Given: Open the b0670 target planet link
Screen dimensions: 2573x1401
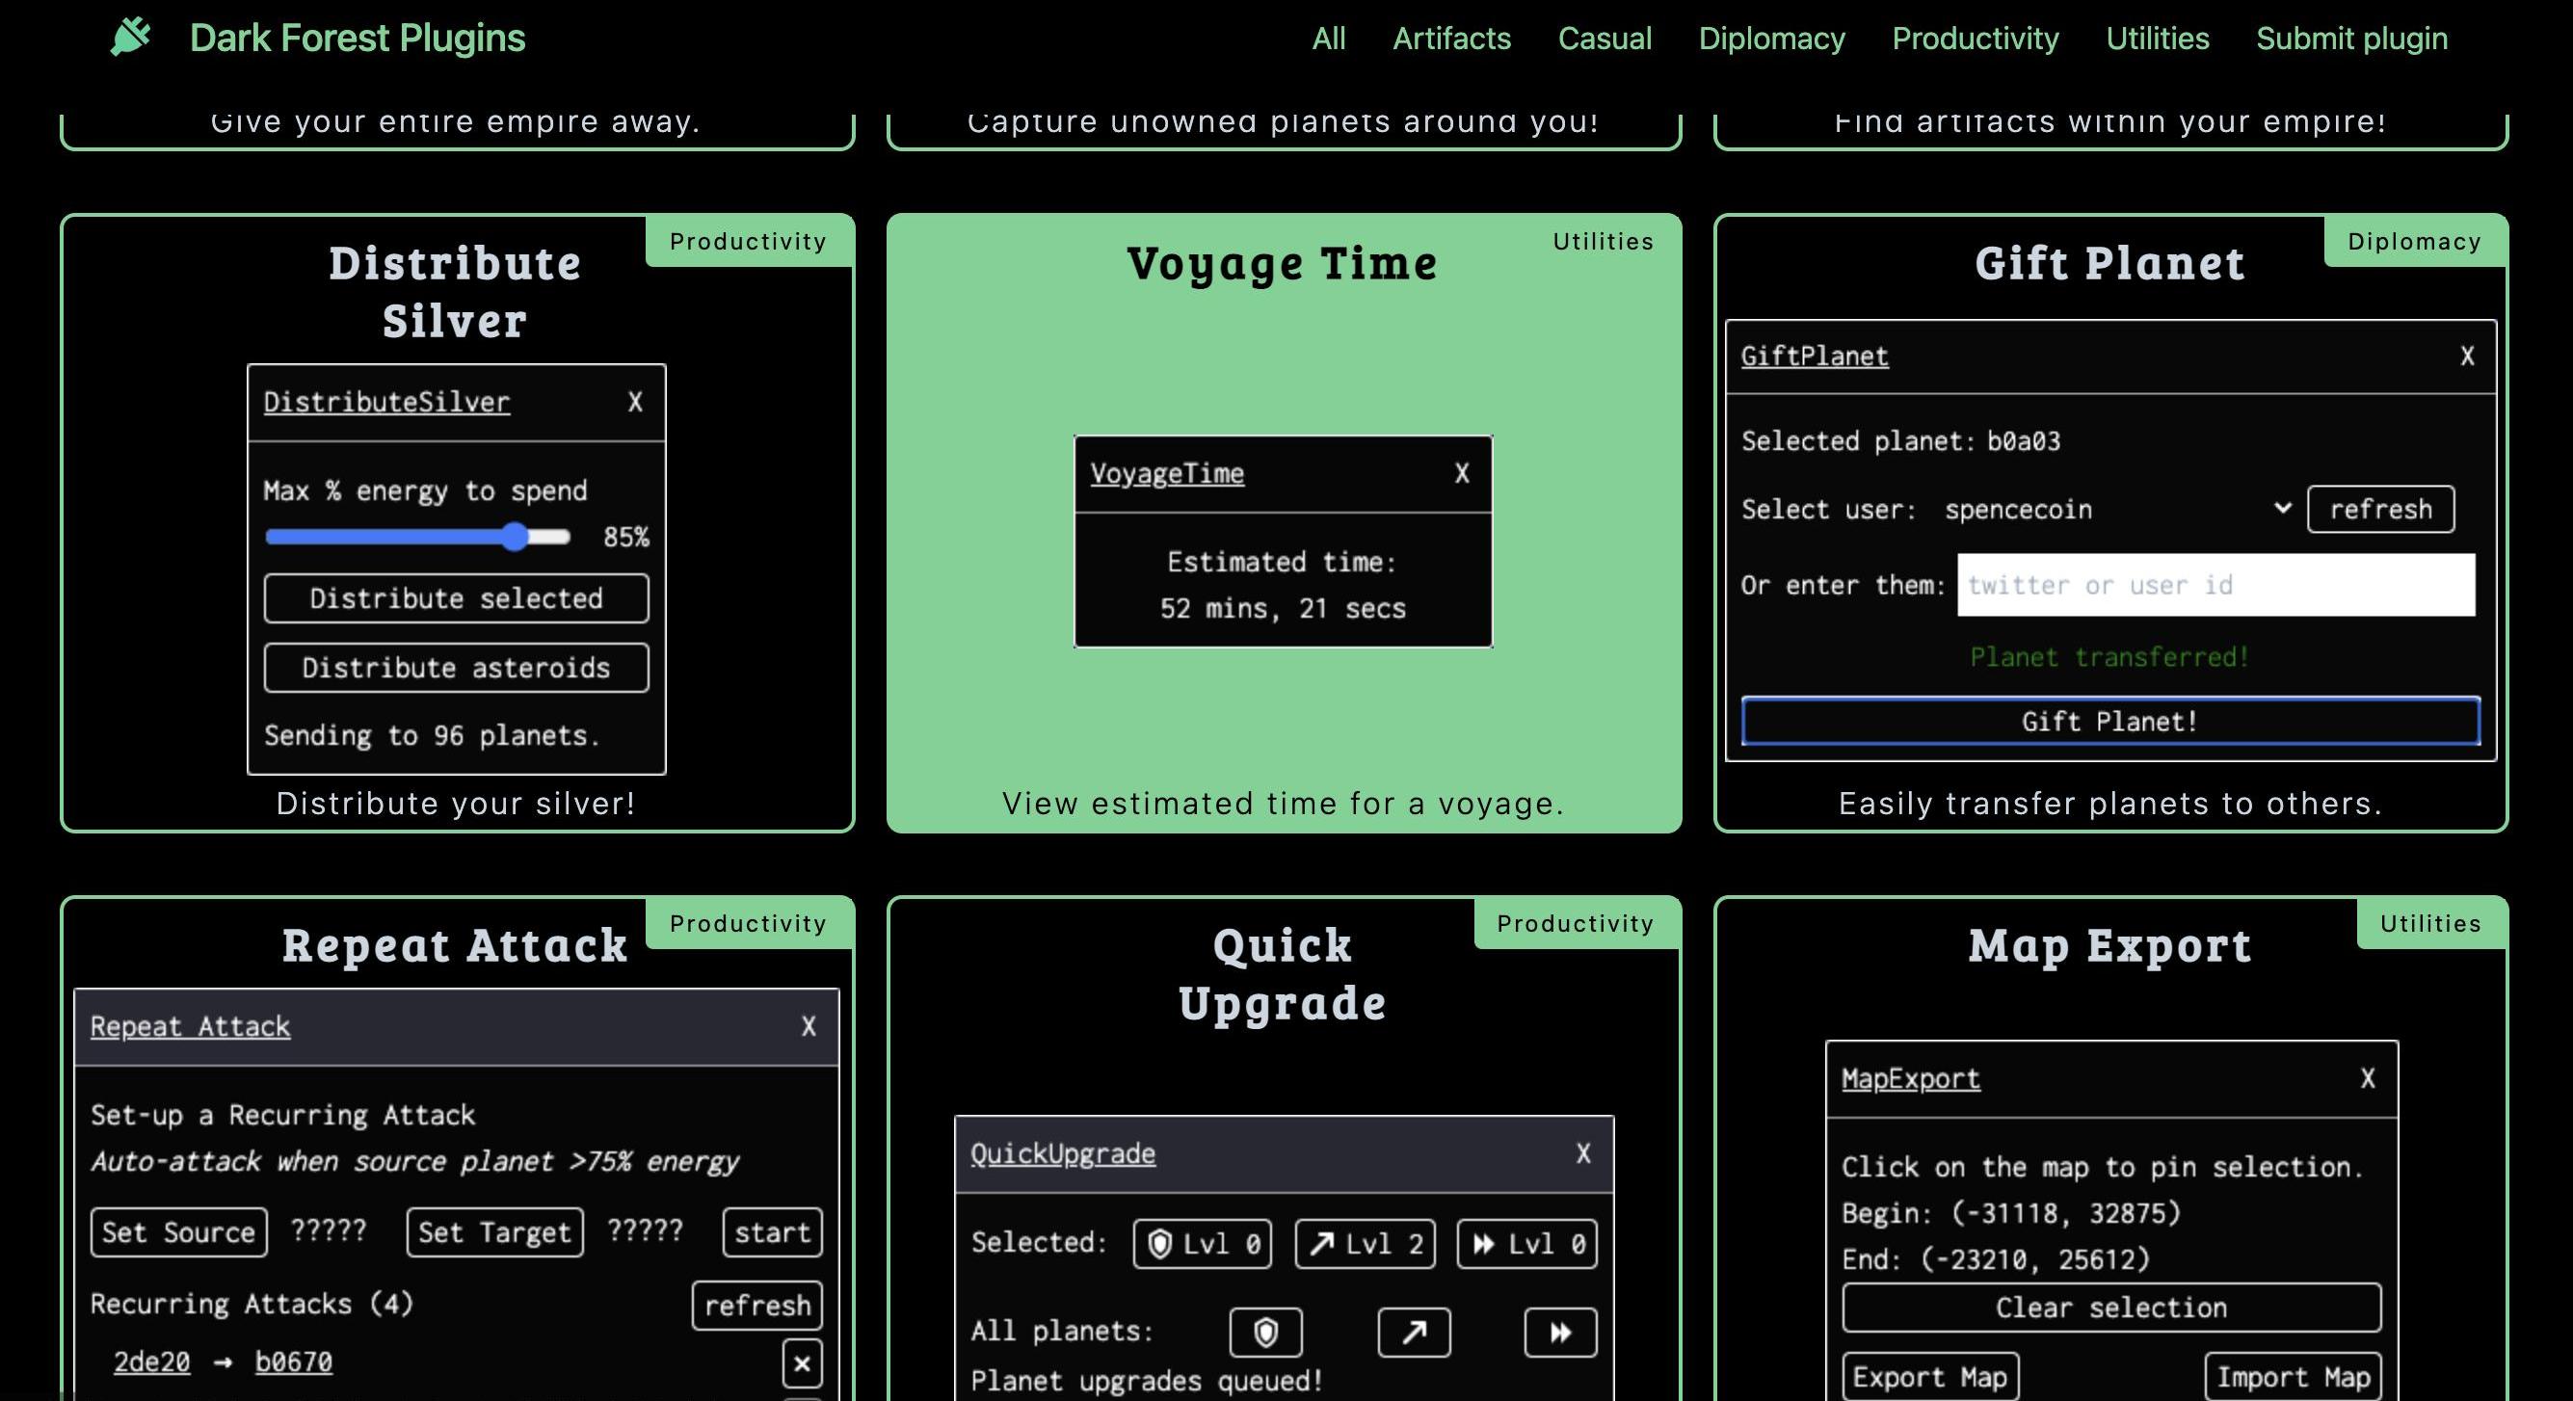Looking at the screenshot, I should point(294,1362).
